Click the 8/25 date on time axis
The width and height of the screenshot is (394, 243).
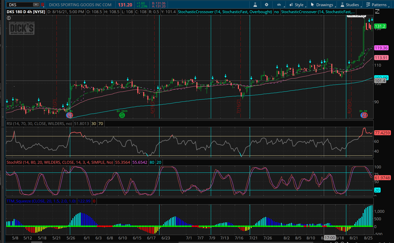click(x=368, y=238)
